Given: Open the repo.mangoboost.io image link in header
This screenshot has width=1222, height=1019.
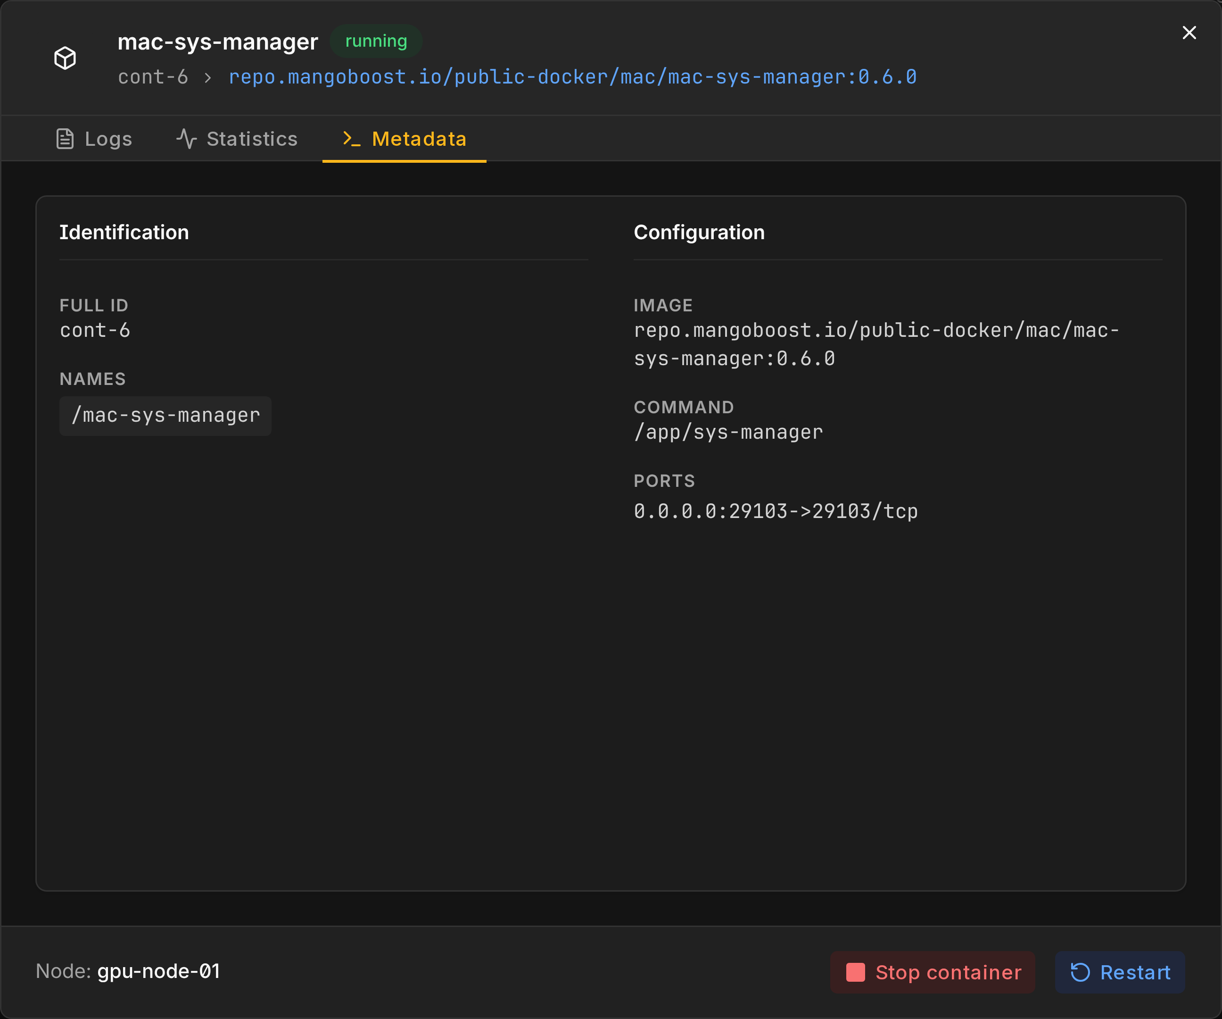Looking at the screenshot, I should click(573, 77).
